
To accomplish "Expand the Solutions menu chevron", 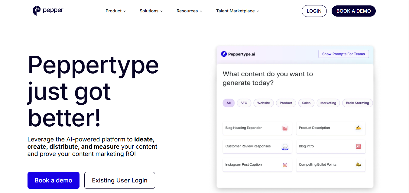I will pos(161,11).
